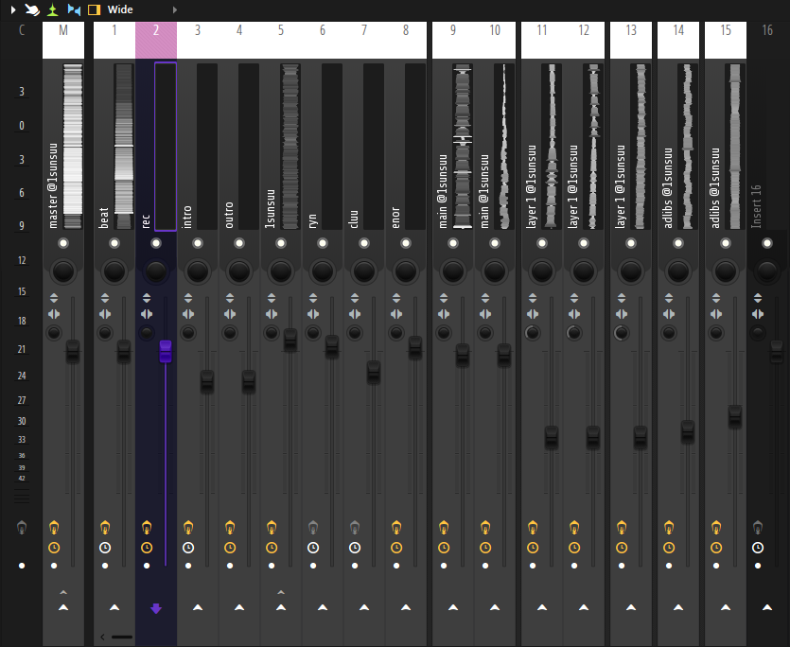790x647 pixels.
Task: Click the stereo separation knob on rec track
Action: pyautogui.click(x=147, y=333)
